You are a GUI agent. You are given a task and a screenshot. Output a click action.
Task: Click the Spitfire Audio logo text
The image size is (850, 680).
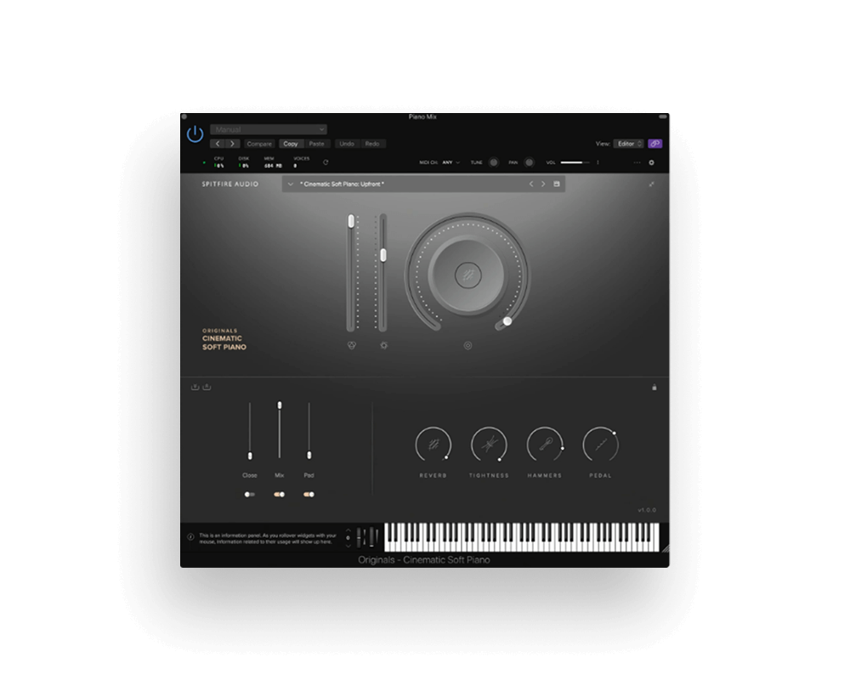(230, 184)
